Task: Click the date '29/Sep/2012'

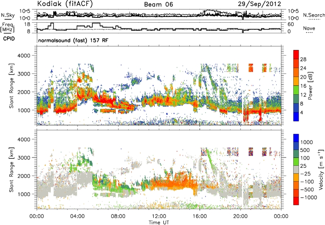Action: pos(260,4)
